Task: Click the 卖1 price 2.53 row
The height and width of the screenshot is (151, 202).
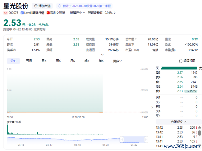Action: pyautogui.click(x=177, y=91)
